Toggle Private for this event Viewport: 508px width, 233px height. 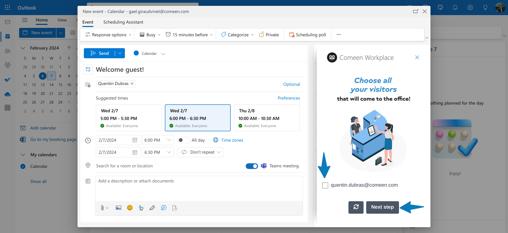[269, 35]
